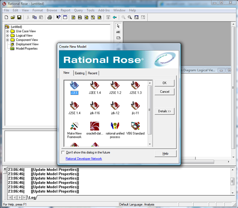Click the Zoom Out magnifier icon
The height and width of the screenshot is (208, 238).
130,17
